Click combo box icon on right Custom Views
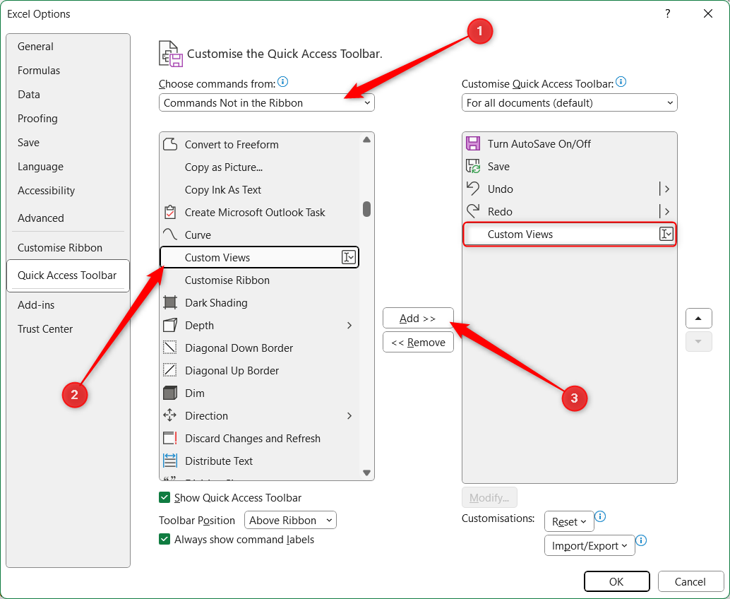Image resolution: width=730 pixels, height=599 pixels. click(666, 234)
